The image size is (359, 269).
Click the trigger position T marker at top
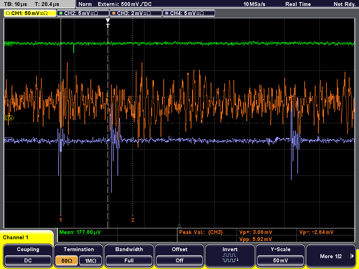click(x=108, y=23)
